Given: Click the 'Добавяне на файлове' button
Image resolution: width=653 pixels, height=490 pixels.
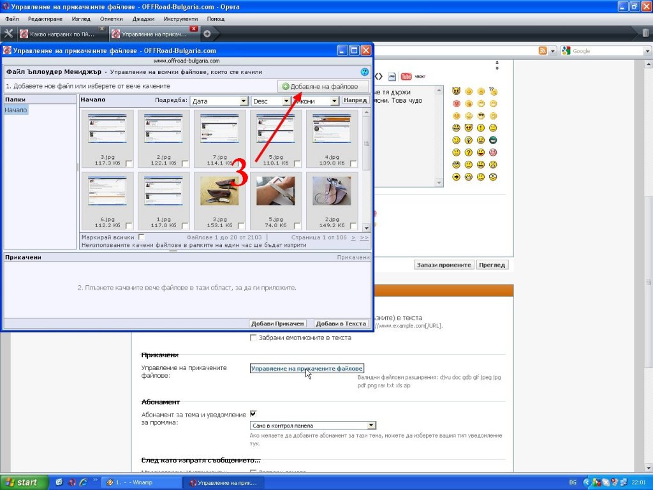Looking at the screenshot, I should 323,86.
